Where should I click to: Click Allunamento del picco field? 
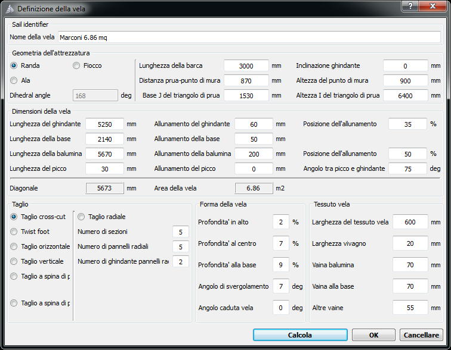[254, 169]
